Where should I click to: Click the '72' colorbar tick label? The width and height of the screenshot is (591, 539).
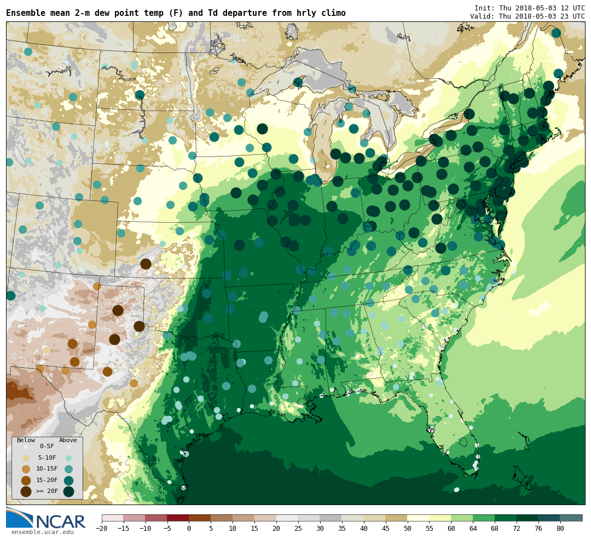click(517, 529)
